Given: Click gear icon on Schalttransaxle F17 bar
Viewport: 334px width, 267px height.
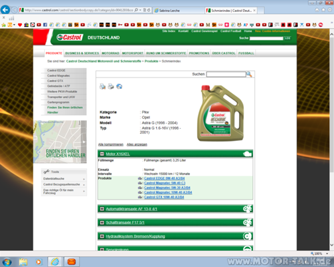Looking at the screenshot, I should point(247,222).
